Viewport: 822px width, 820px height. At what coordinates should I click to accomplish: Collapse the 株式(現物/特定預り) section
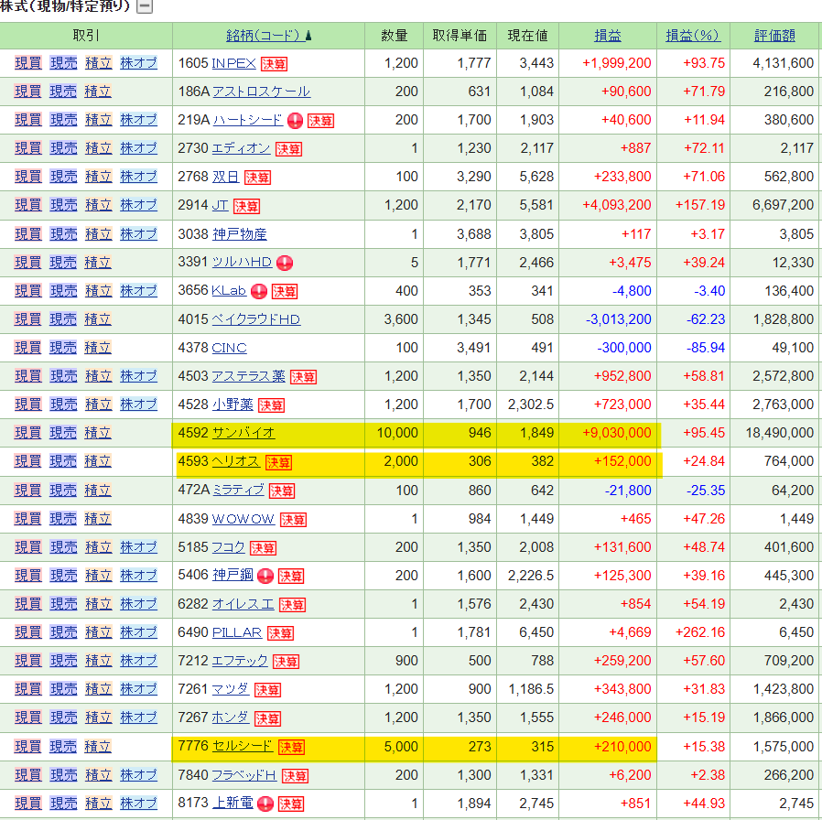[x=145, y=7]
